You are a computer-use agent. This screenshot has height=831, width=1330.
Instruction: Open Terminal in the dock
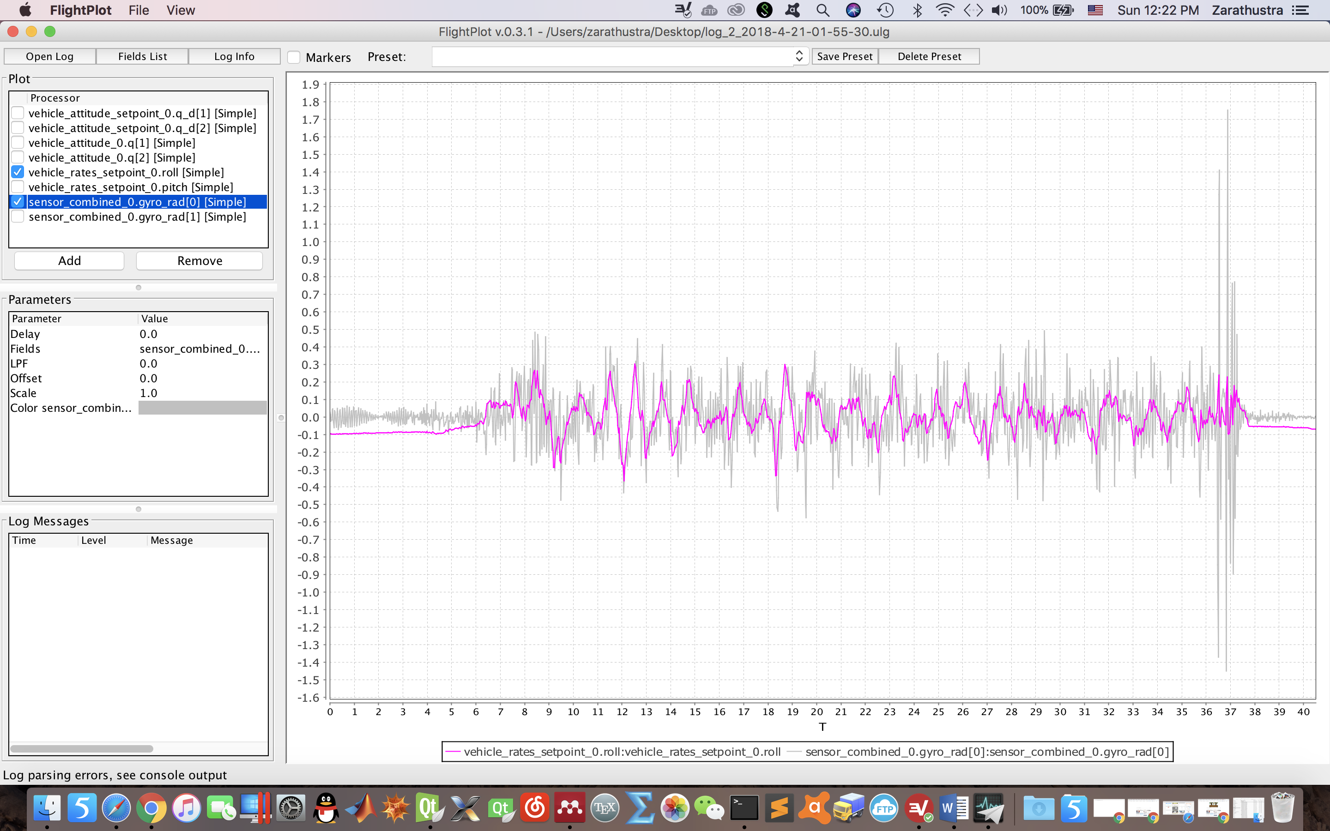tap(744, 808)
